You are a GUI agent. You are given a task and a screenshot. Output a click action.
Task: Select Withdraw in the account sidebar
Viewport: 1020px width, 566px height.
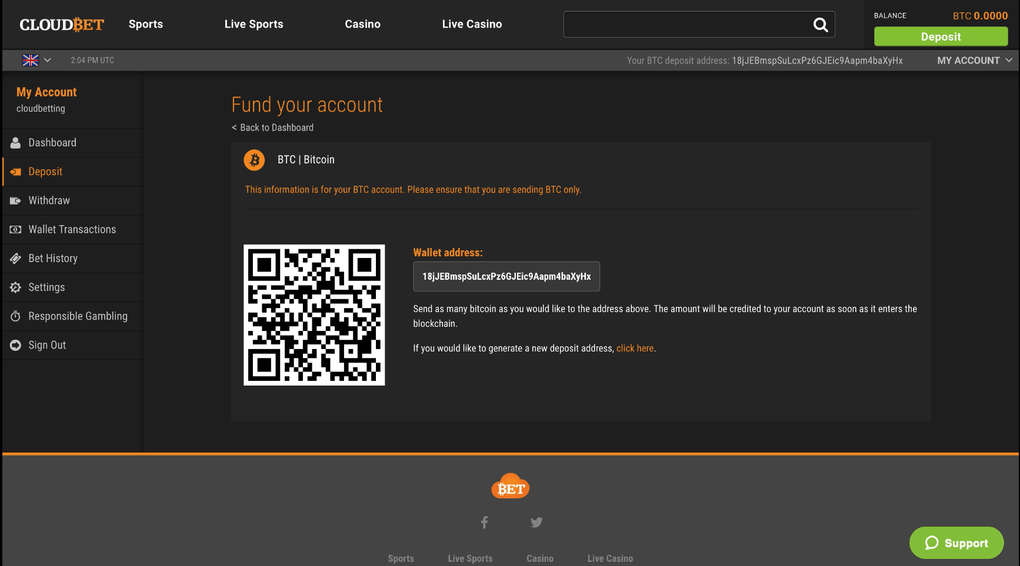(73, 200)
